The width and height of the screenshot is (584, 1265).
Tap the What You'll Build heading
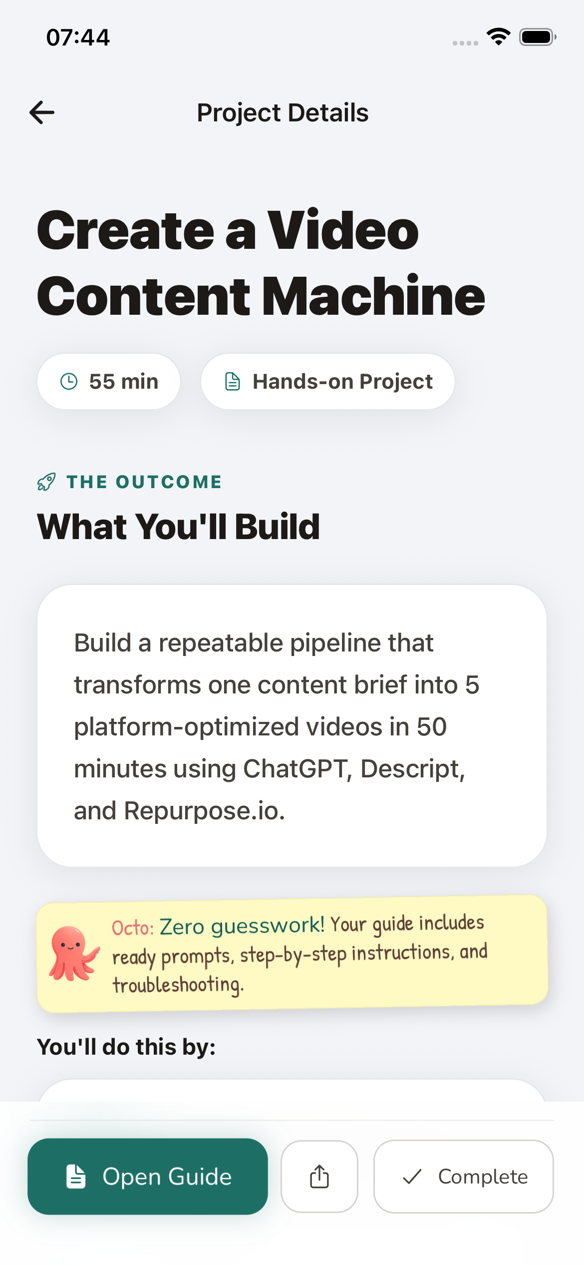click(x=178, y=526)
